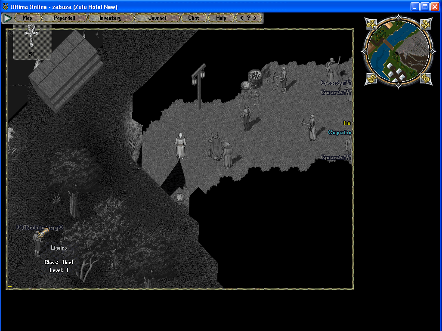Click the left arrow in the menu bar

[x=241, y=18]
